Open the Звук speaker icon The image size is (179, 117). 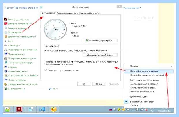[x=6, y=41]
